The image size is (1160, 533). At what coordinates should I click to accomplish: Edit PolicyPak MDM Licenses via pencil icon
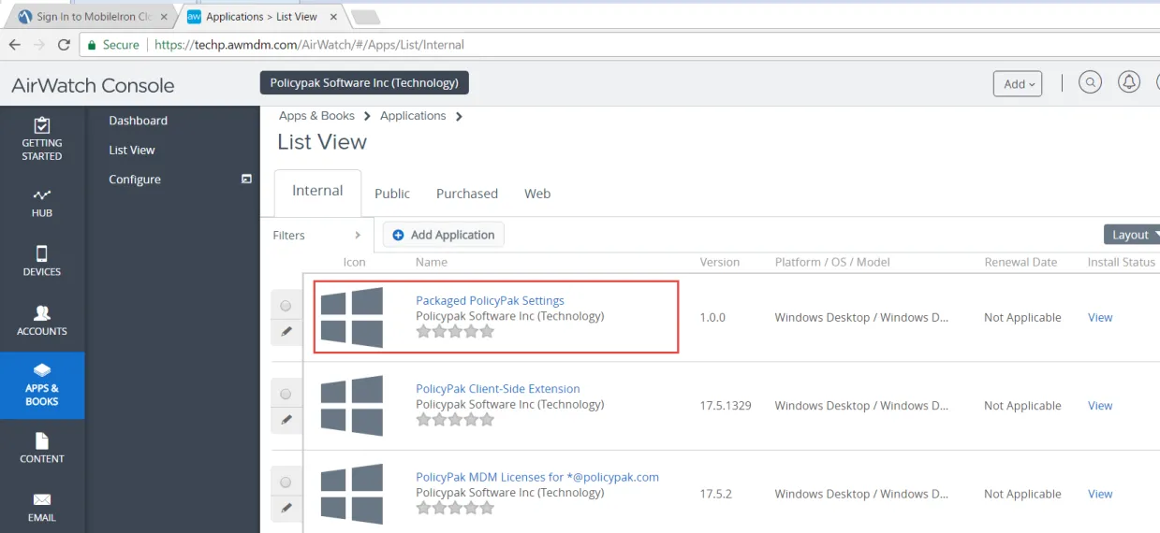point(286,508)
